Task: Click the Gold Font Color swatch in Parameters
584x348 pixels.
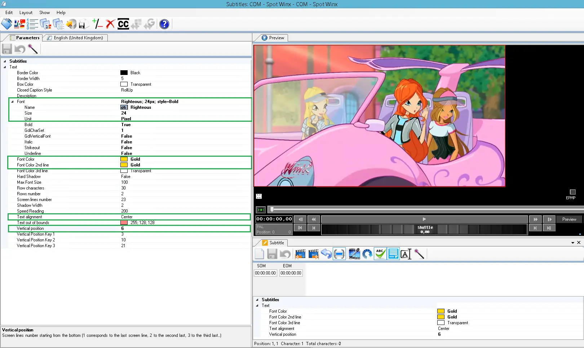Action: click(x=124, y=159)
